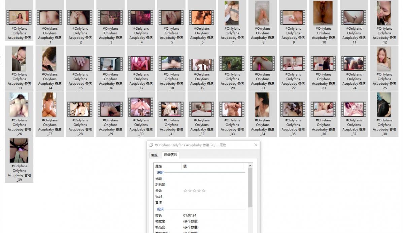Click the 属性 column header

(x=167, y=166)
